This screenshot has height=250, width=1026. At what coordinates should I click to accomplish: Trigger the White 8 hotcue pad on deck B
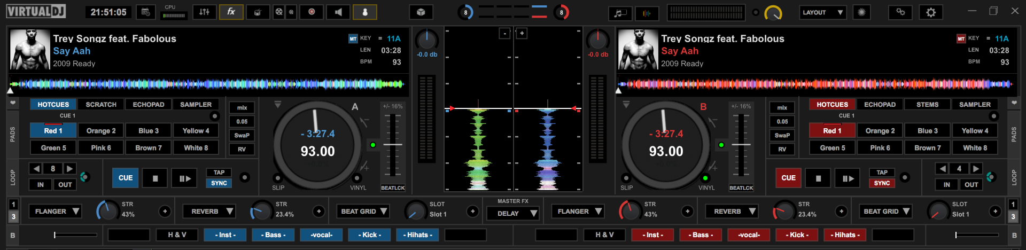coord(975,148)
